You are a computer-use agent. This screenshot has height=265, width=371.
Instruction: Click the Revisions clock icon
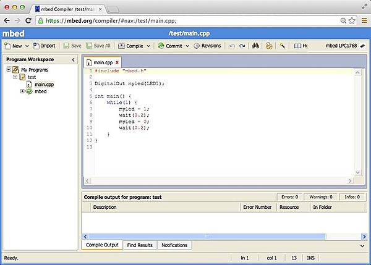tap(196, 46)
